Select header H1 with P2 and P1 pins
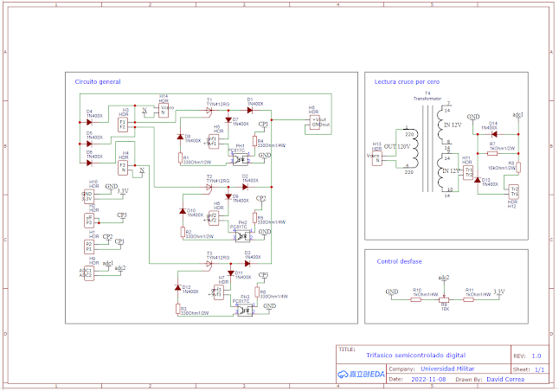The image size is (559, 391). point(89,247)
